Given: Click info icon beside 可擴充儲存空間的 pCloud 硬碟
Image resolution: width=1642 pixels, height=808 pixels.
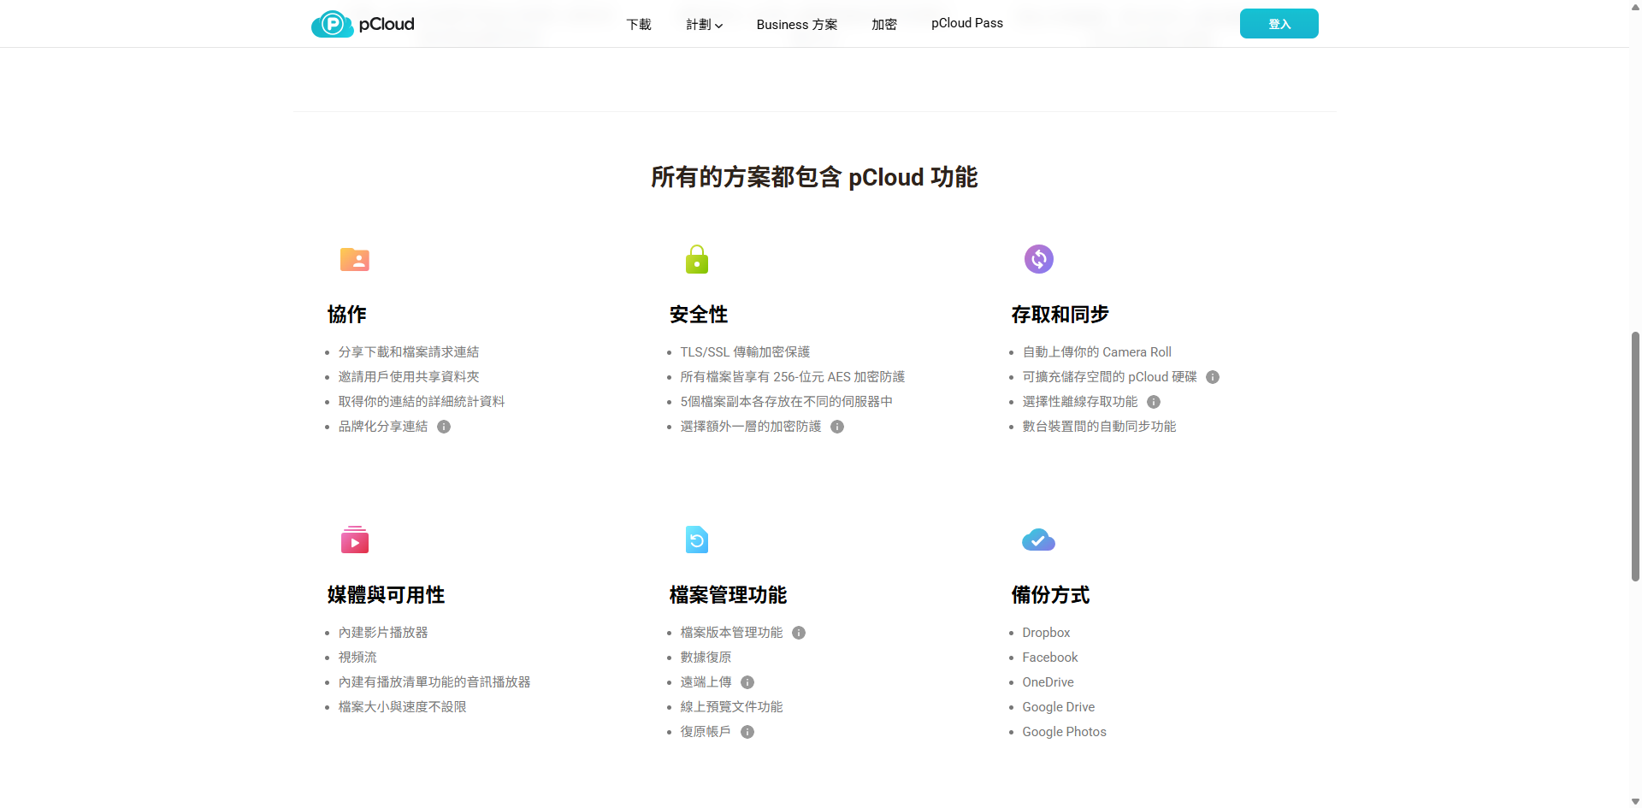Looking at the screenshot, I should coord(1213,377).
